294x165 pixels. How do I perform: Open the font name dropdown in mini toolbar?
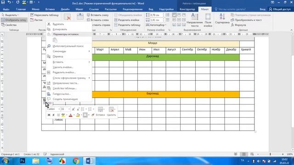[x=59, y=109]
